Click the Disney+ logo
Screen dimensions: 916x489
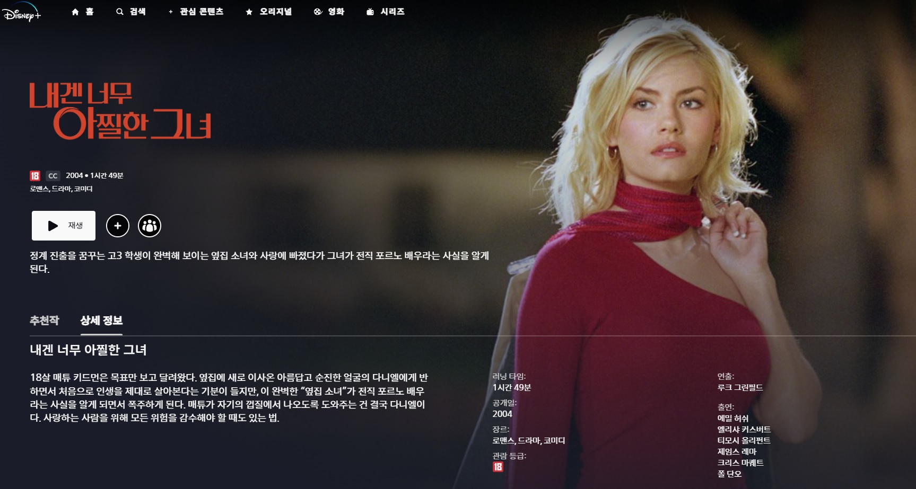click(21, 12)
